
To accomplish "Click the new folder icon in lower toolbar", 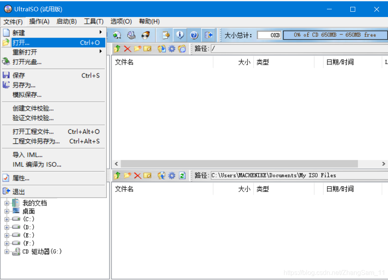I will [127, 175].
